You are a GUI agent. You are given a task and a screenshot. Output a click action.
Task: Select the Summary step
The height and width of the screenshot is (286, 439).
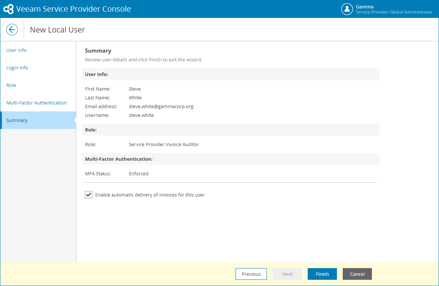pyautogui.click(x=38, y=120)
